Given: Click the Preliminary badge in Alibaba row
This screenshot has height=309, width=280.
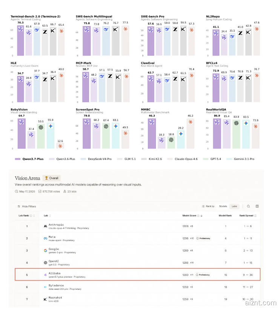Looking at the screenshot, I should click(x=203, y=275).
